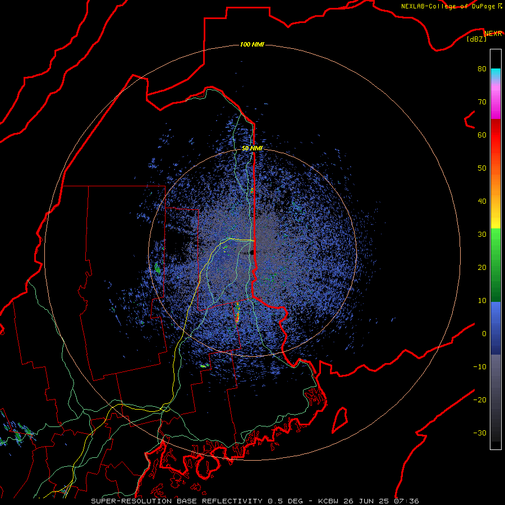Click the "[dBZ]" units label

click(x=476, y=39)
